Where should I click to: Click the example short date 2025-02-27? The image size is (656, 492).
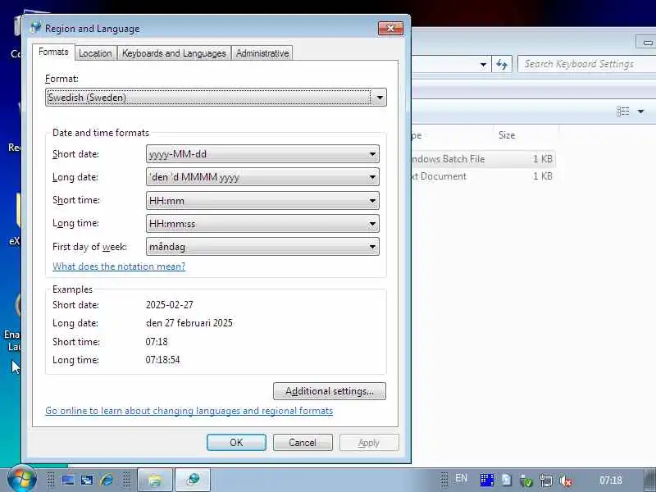pos(170,304)
